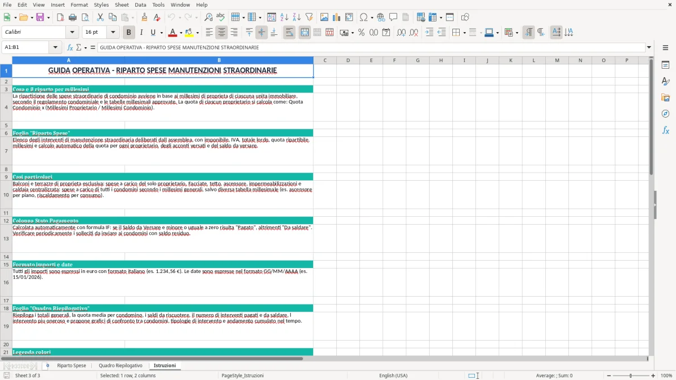Toggle AutoFilter funnel icon

click(x=309, y=17)
